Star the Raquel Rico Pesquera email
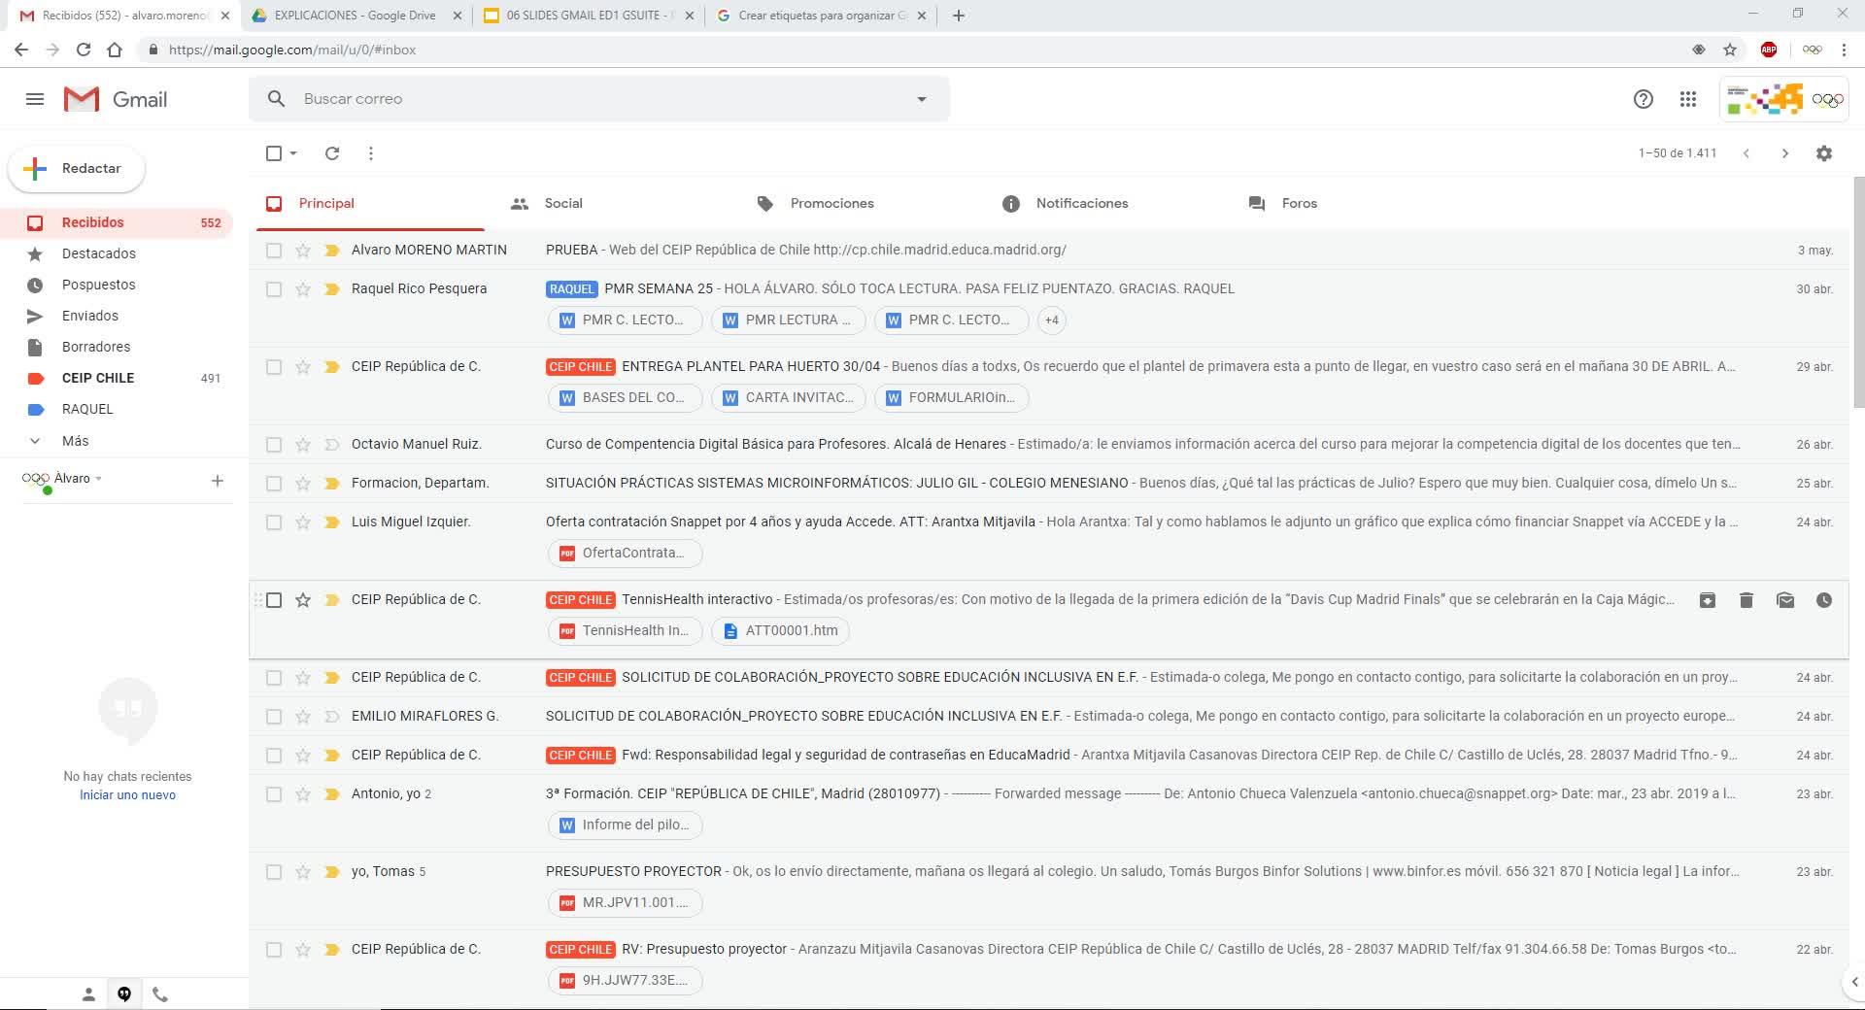Image resolution: width=1865 pixels, height=1010 pixels. pyautogui.click(x=303, y=289)
